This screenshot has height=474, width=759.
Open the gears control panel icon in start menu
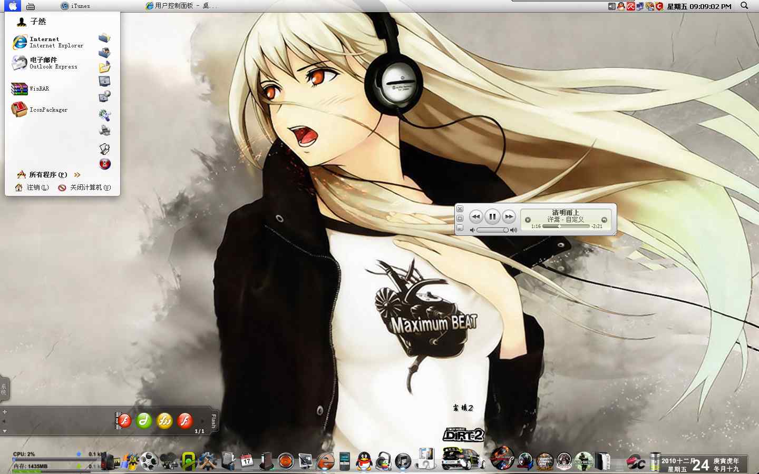[x=104, y=115]
